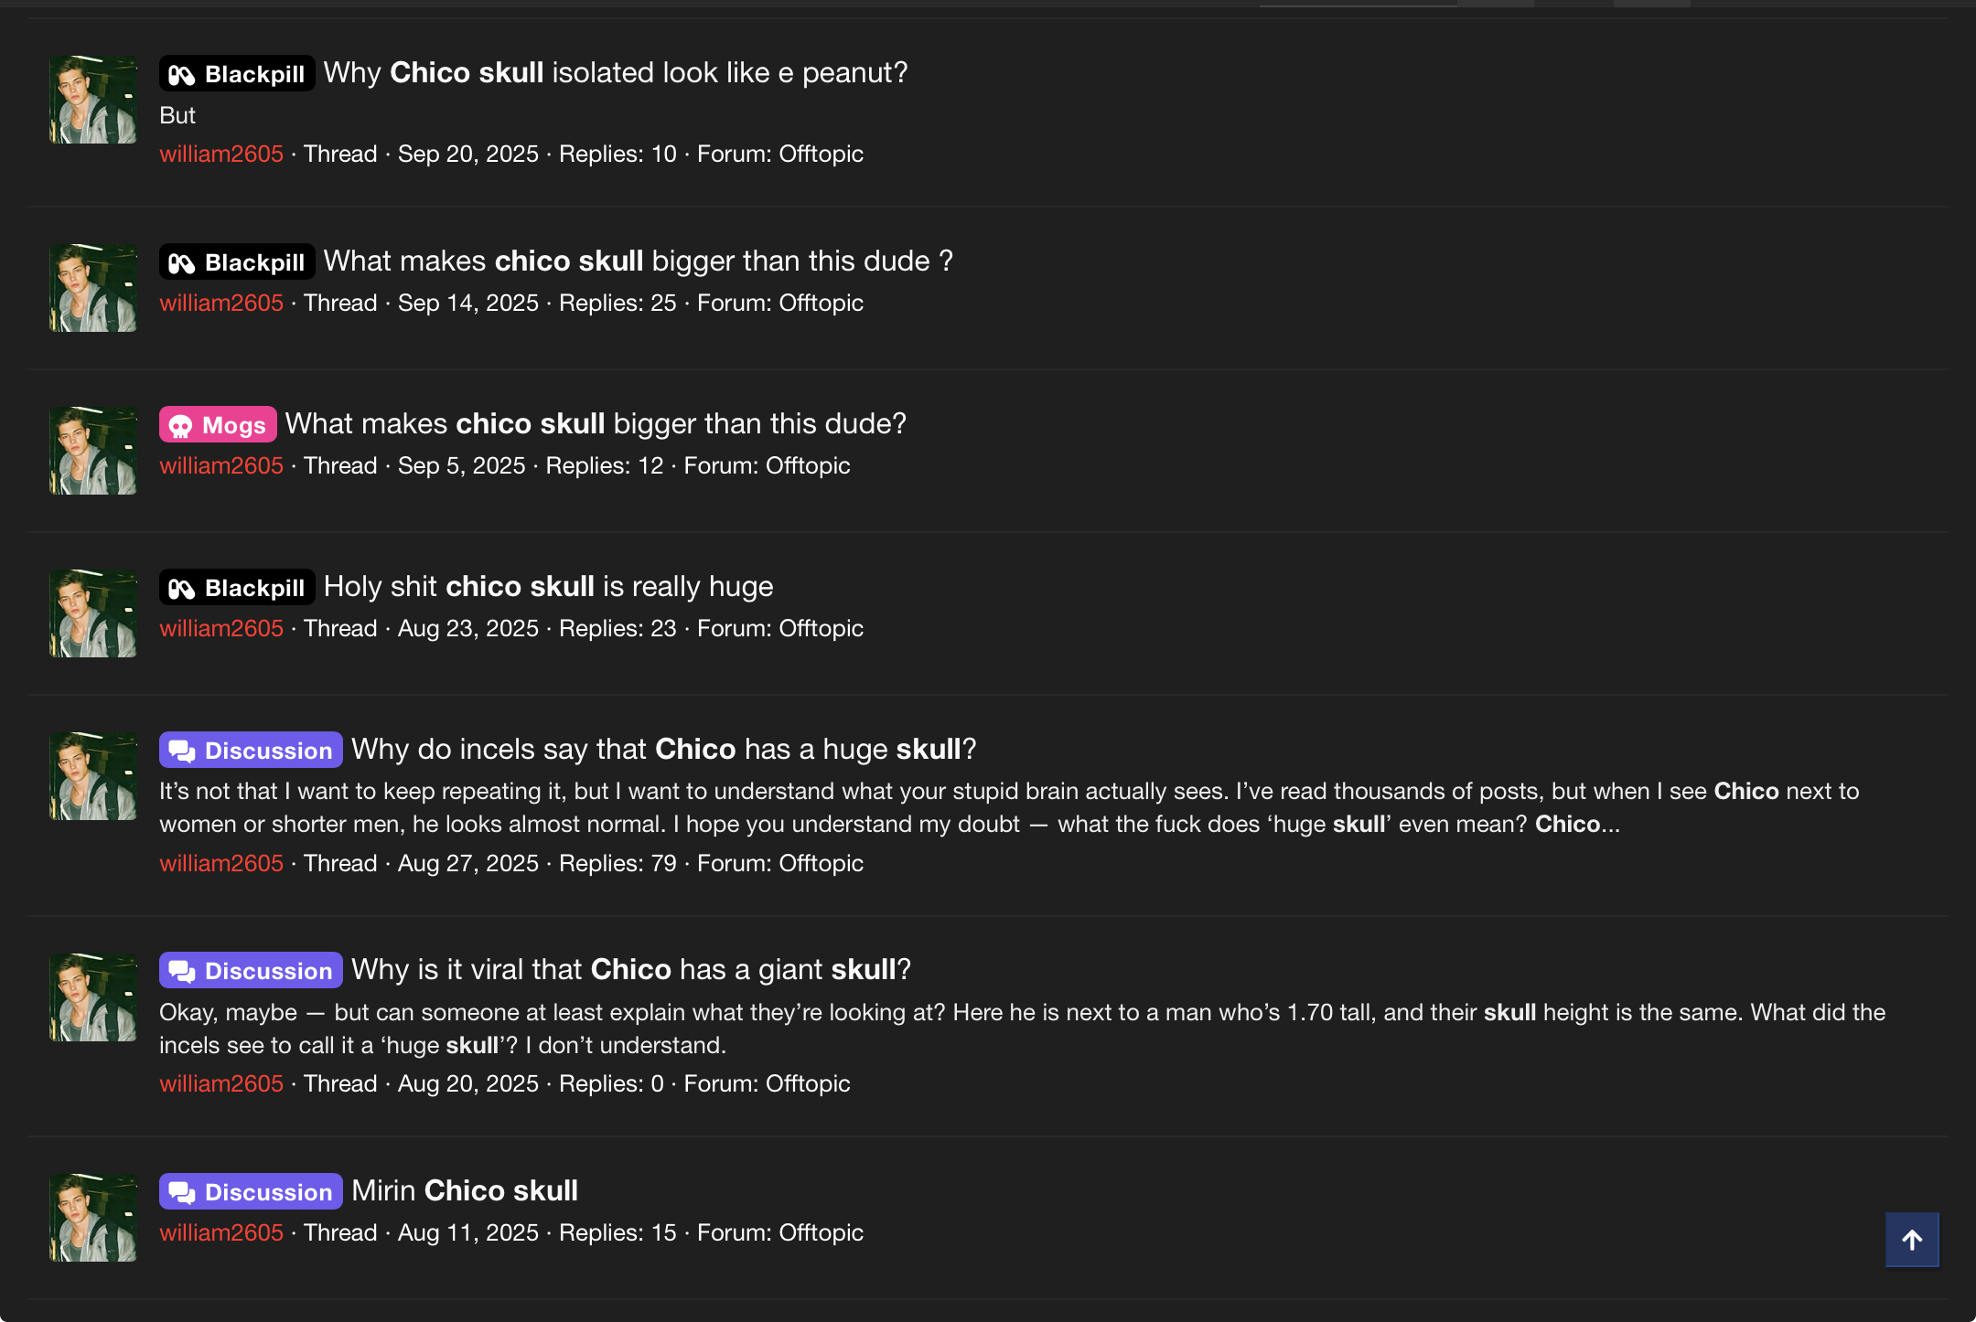Click the Discussion tag on the incels thread
The image size is (1976, 1322).
251,751
